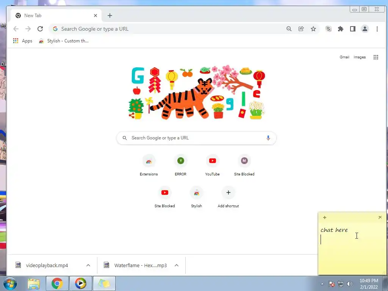Screen dimensions: 388x291
Task: Click the Images link
Action: tap(359, 57)
